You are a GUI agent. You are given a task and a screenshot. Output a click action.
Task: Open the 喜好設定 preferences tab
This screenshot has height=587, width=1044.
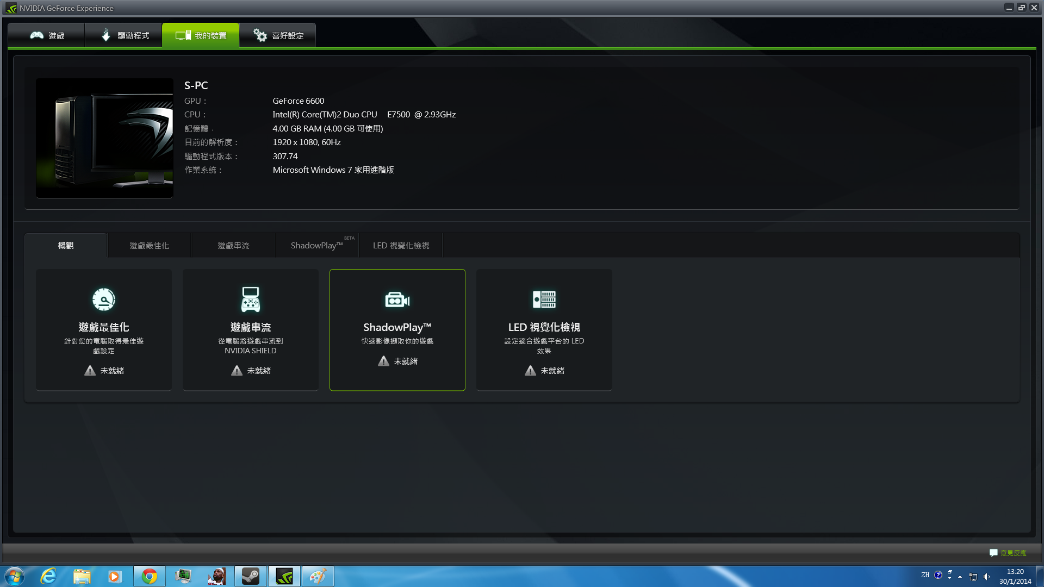click(x=278, y=35)
